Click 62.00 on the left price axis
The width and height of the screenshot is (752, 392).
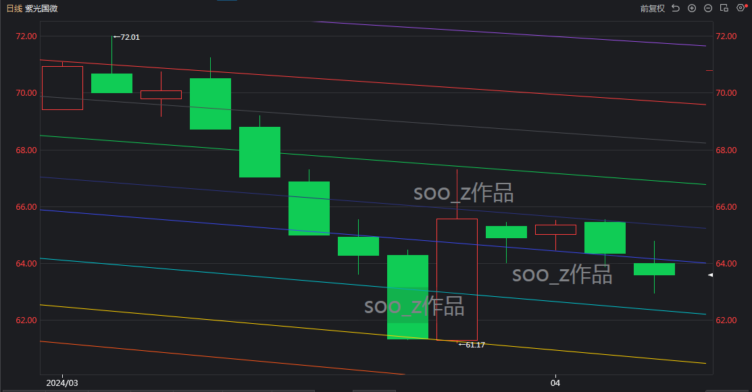click(x=26, y=320)
